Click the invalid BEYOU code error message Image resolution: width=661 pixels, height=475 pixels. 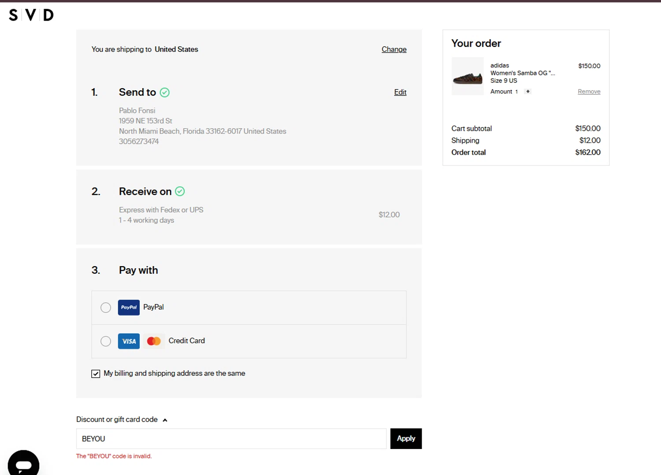pos(114,456)
